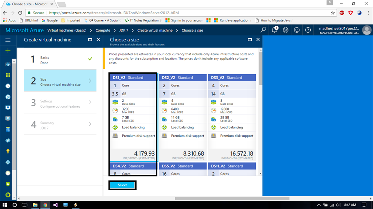Viewport: 373px width, 209px height.
Task: Open the clock Recent icon in sidebar
Action: 8,86
